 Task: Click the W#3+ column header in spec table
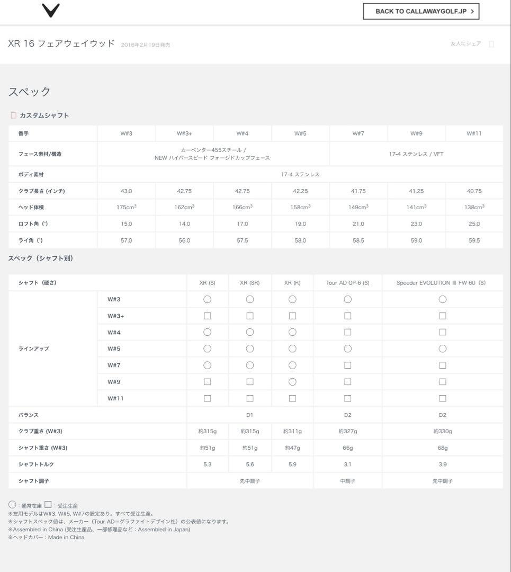click(x=184, y=133)
